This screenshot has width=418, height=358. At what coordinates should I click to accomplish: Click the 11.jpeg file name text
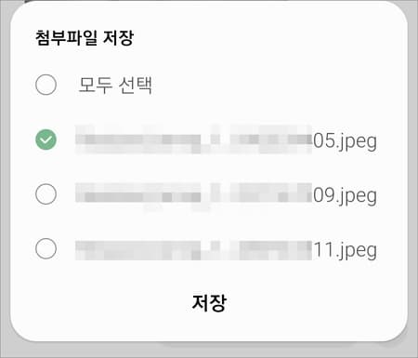coord(346,250)
